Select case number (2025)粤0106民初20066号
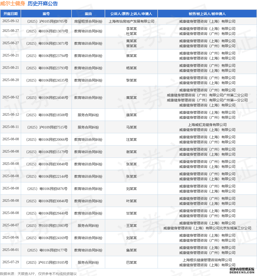The height and width of the screenshot is (276, 257). [x=47, y=140]
